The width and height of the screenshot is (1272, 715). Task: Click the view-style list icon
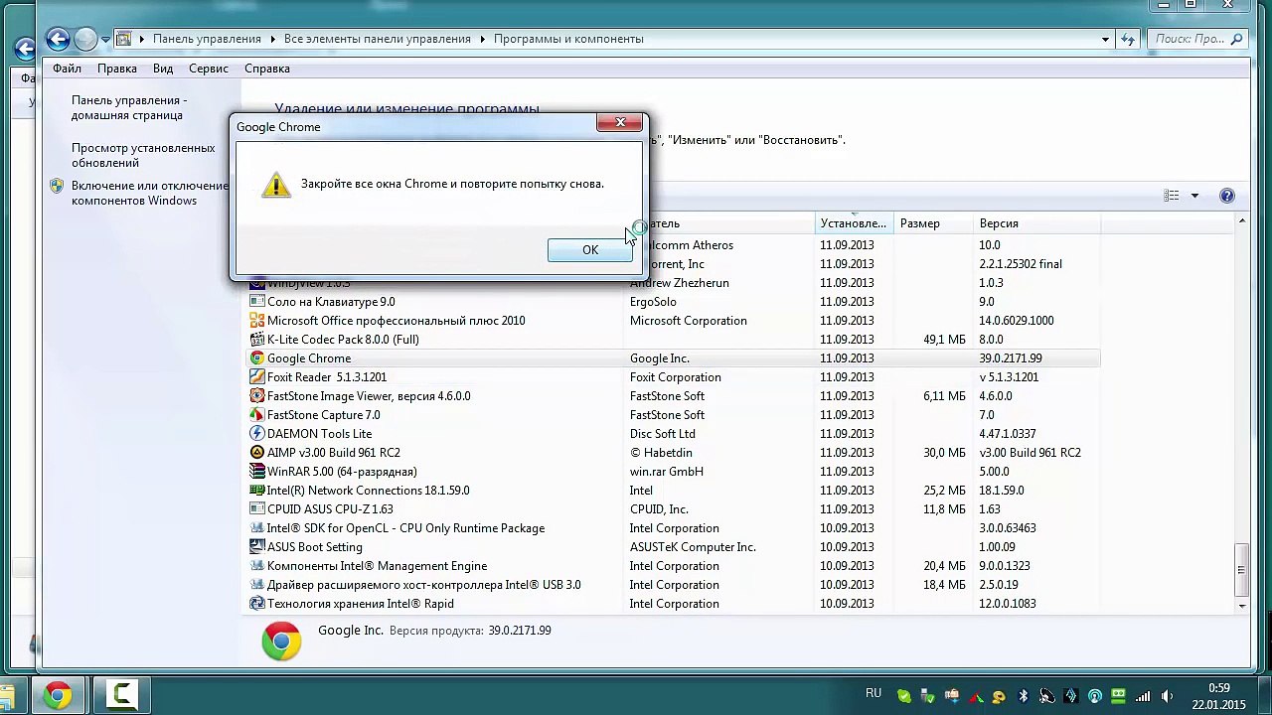tap(1172, 196)
